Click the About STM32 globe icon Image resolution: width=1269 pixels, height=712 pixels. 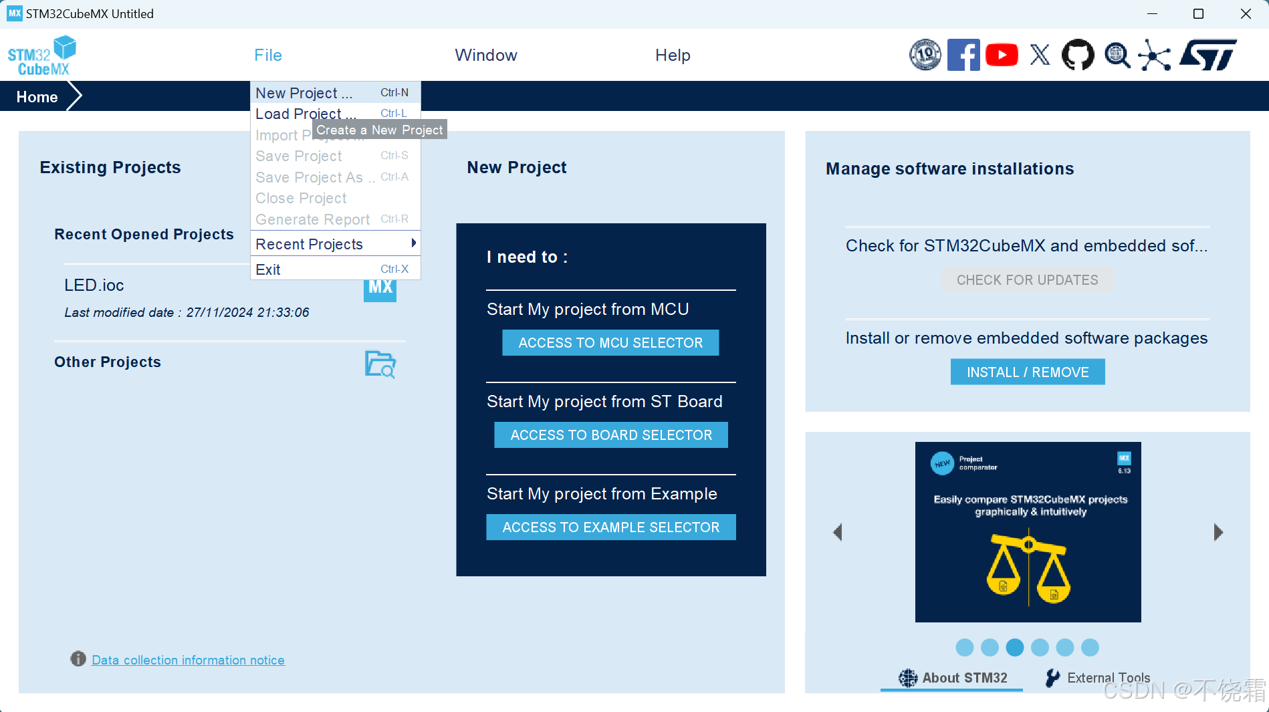(907, 678)
